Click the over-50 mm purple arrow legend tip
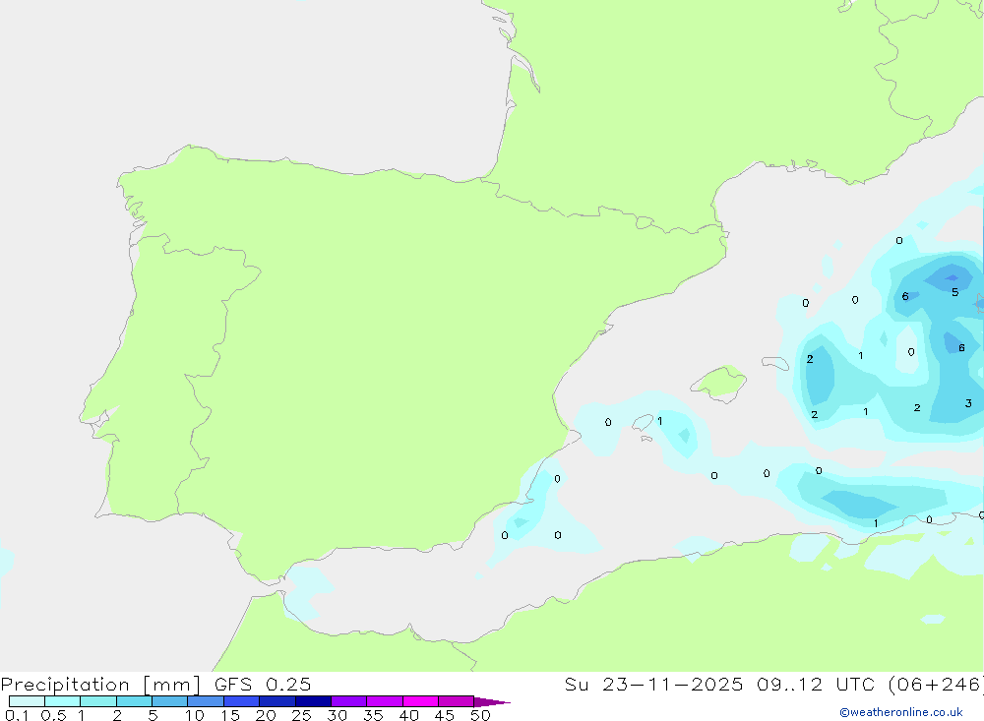This screenshot has width=984, height=721. [x=492, y=702]
